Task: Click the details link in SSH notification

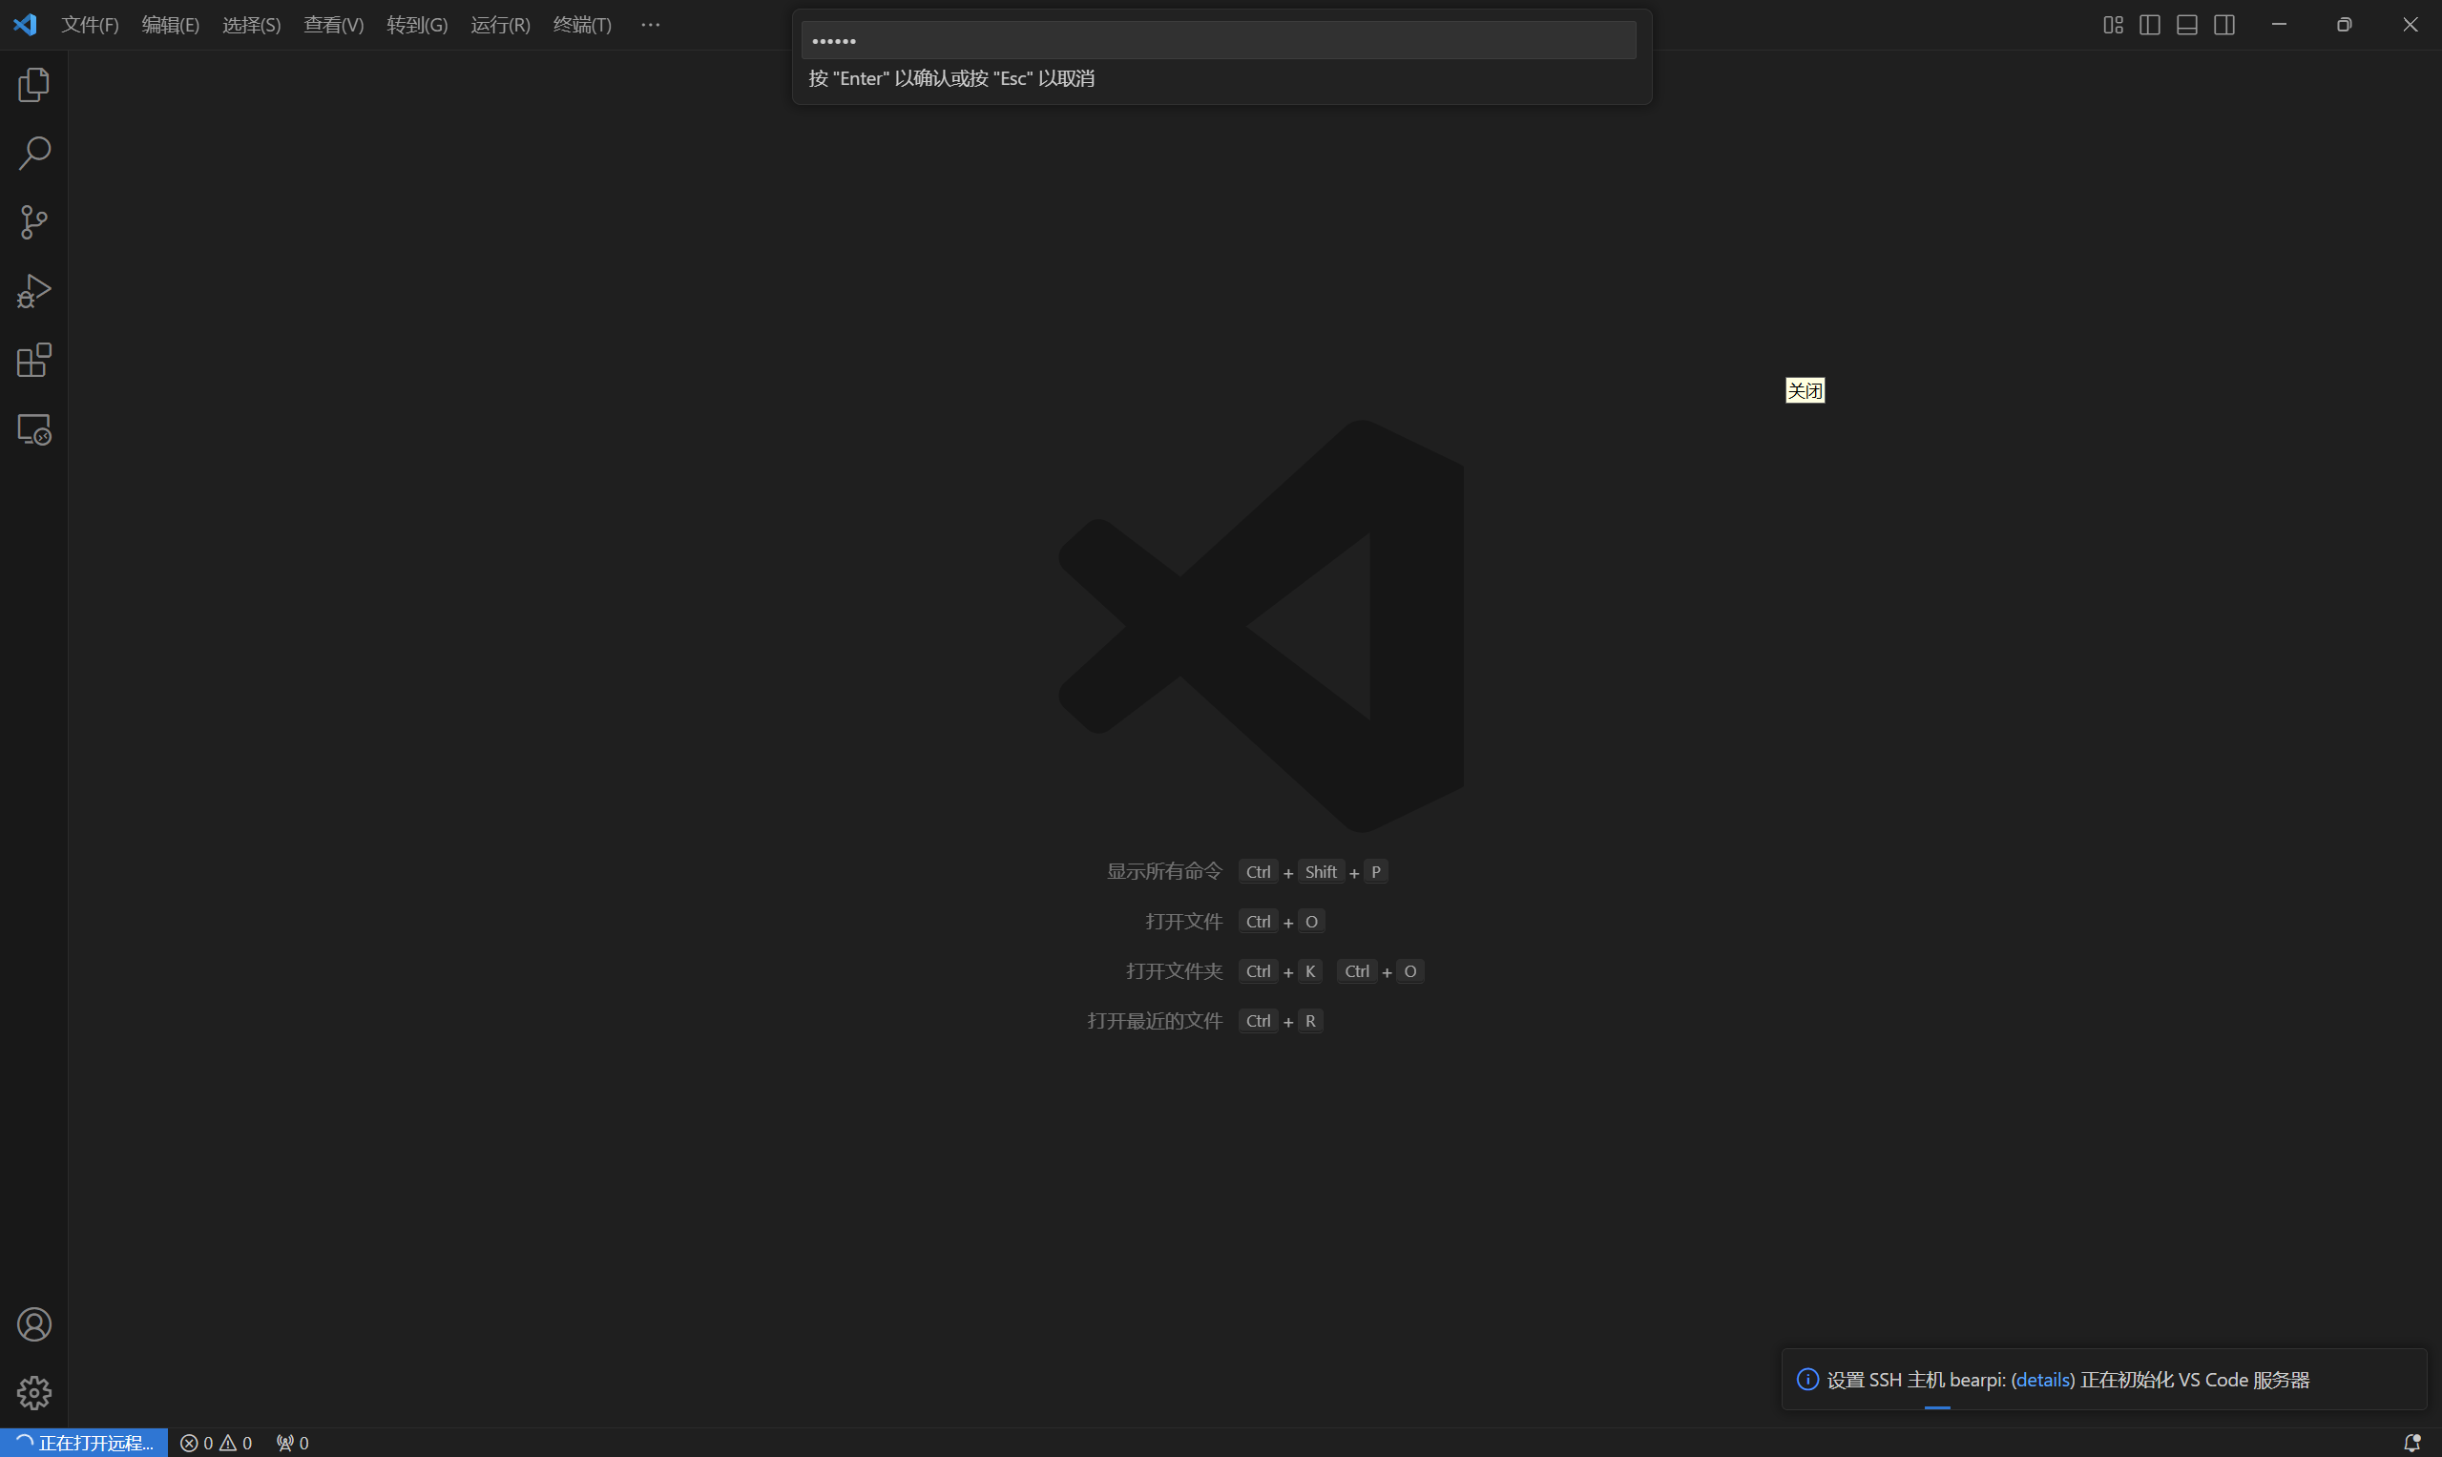Action: coord(2042,1380)
